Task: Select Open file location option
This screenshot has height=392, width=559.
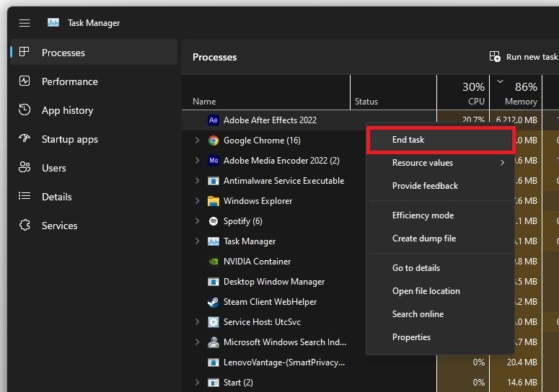Action: click(x=426, y=291)
